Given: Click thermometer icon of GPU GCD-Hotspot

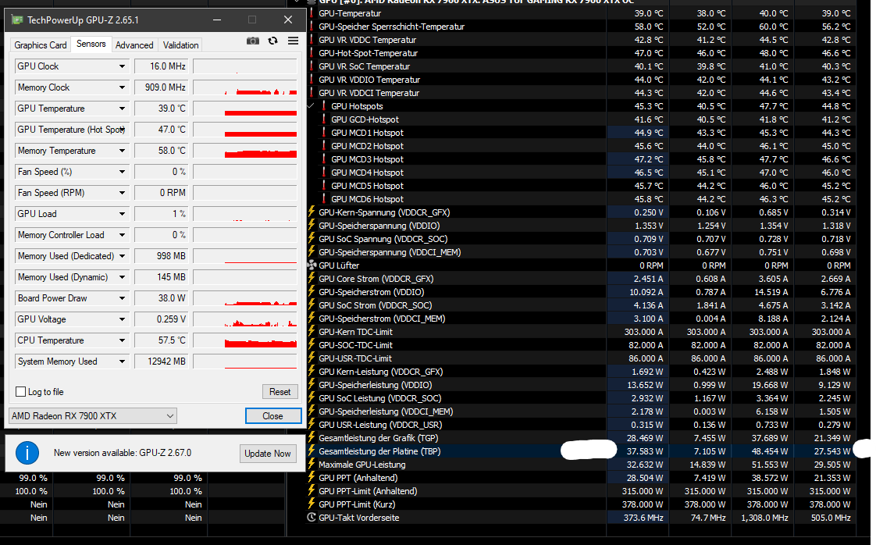Looking at the screenshot, I should click(x=324, y=119).
